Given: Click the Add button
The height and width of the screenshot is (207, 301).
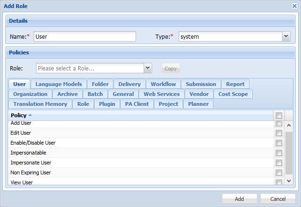Looking at the screenshot, I should coord(239,199).
